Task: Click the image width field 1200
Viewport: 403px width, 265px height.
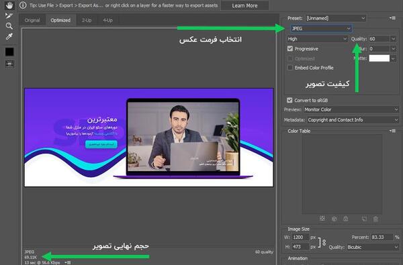Action: [300, 237]
